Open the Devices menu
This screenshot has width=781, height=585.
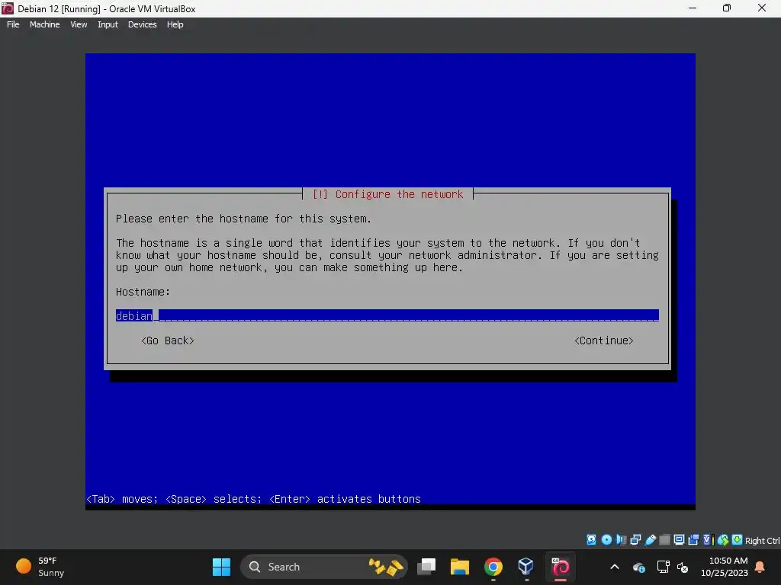point(142,24)
